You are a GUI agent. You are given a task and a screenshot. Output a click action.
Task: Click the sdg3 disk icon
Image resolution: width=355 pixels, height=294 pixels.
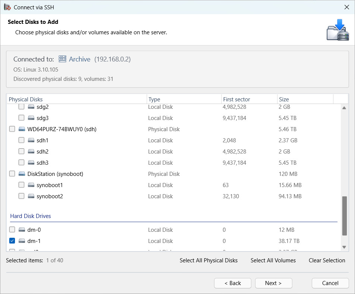click(31, 118)
